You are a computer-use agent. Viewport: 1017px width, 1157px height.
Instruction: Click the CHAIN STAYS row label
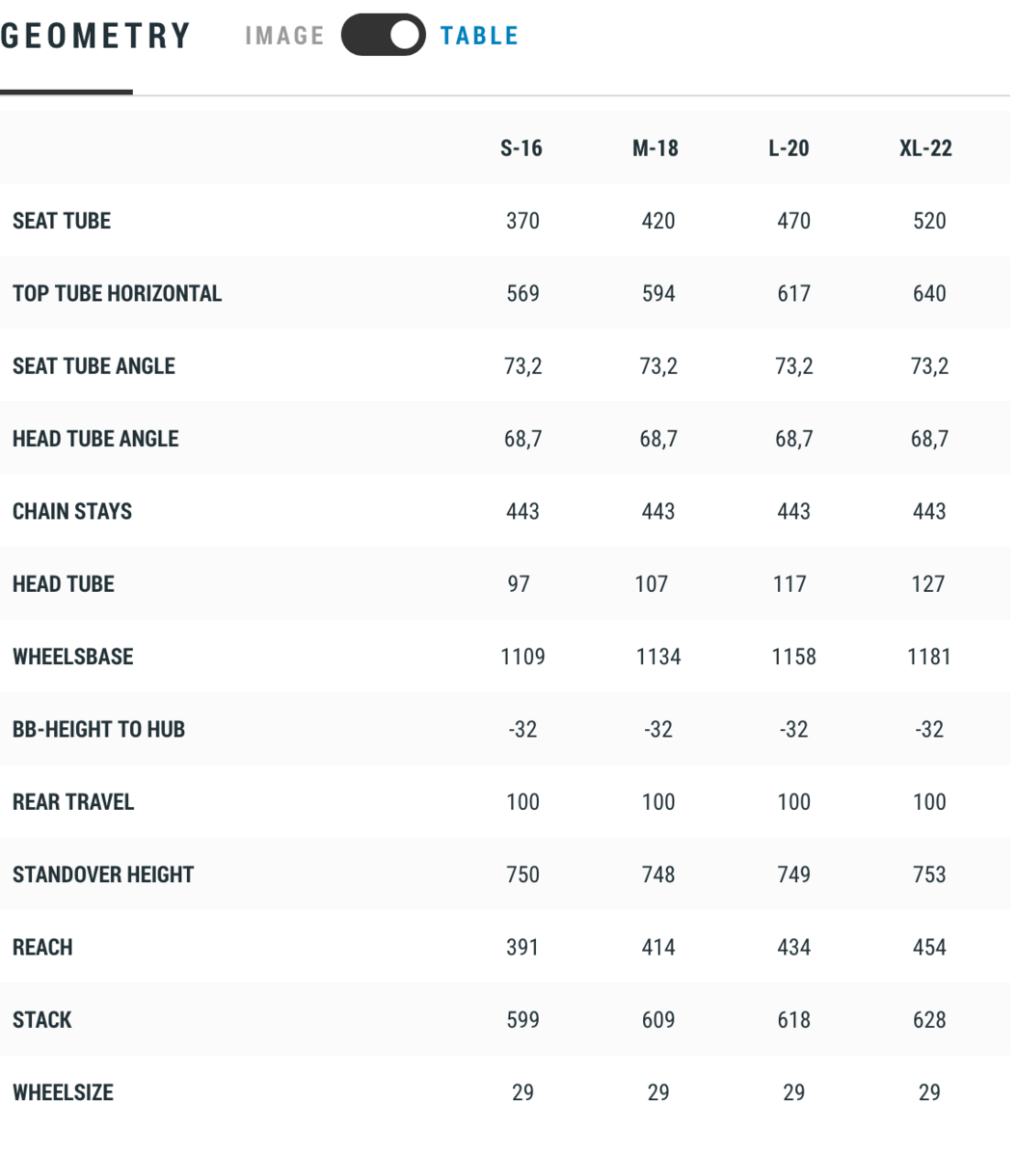72,511
